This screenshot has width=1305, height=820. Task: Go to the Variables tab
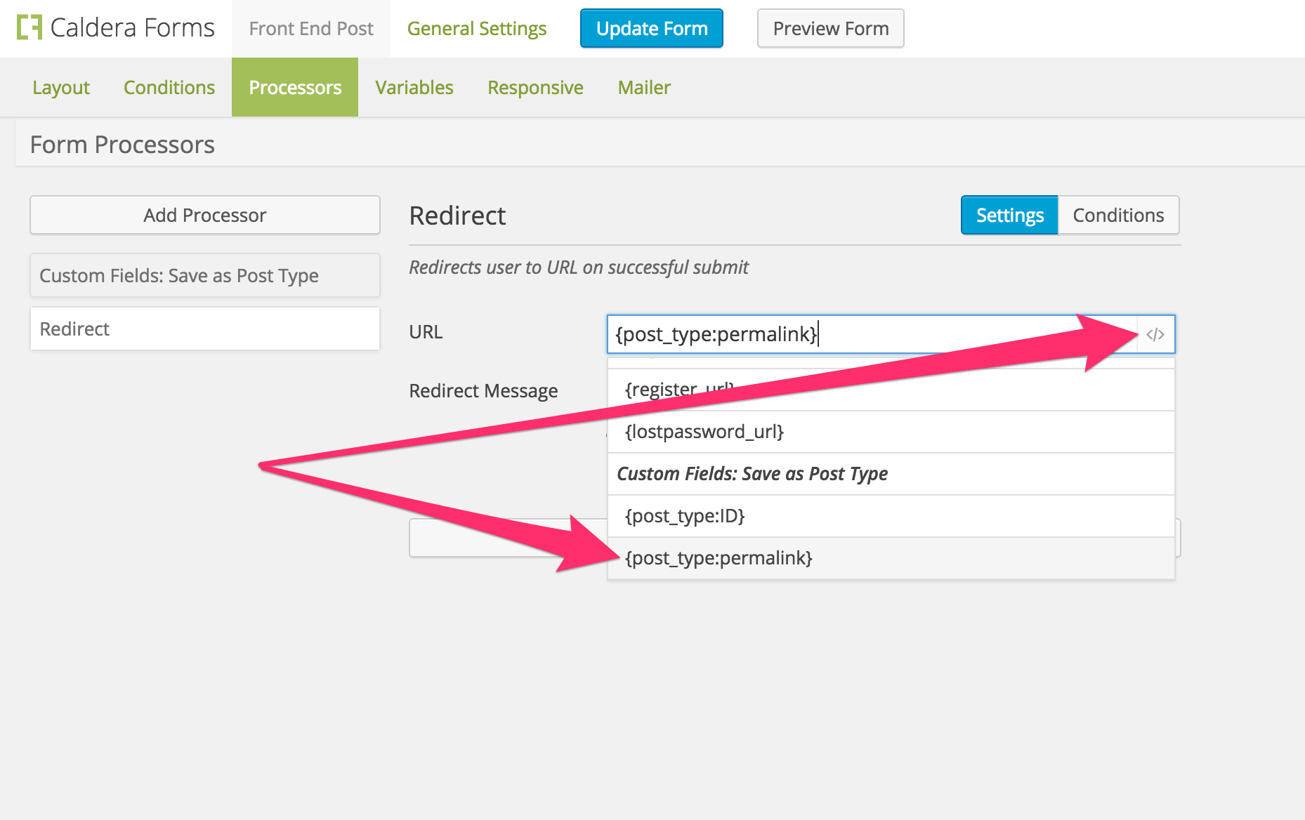click(414, 87)
